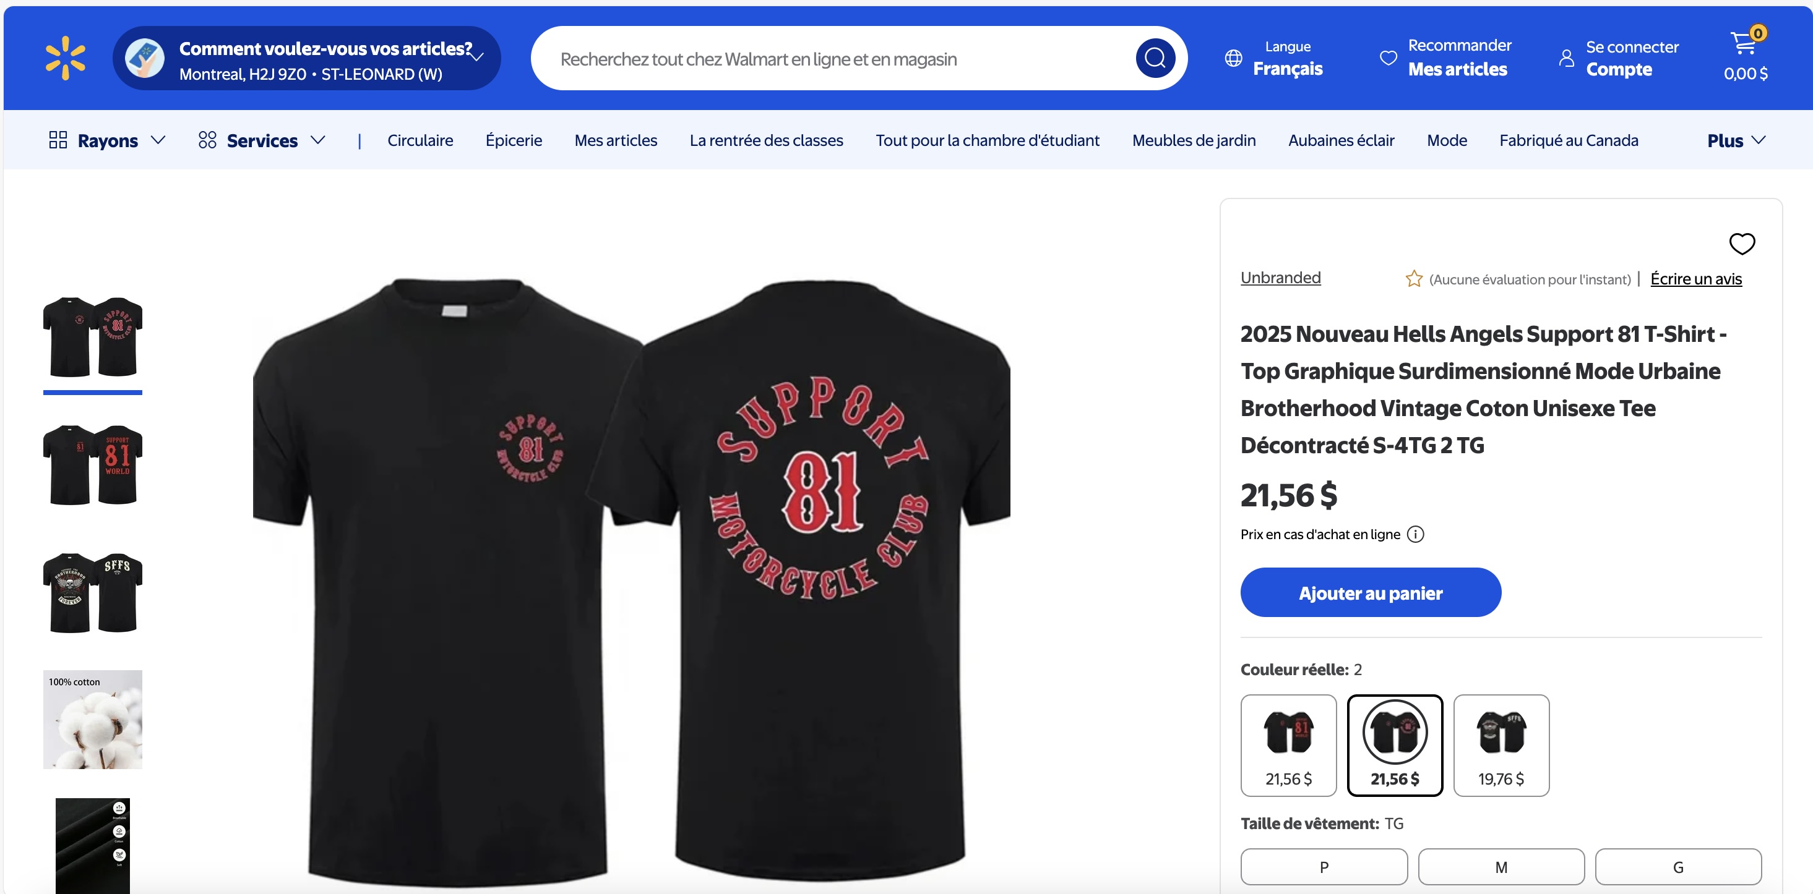Open the Plus more menu
1813x894 pixels.
pyautogui.click(x=1735, y=141)
